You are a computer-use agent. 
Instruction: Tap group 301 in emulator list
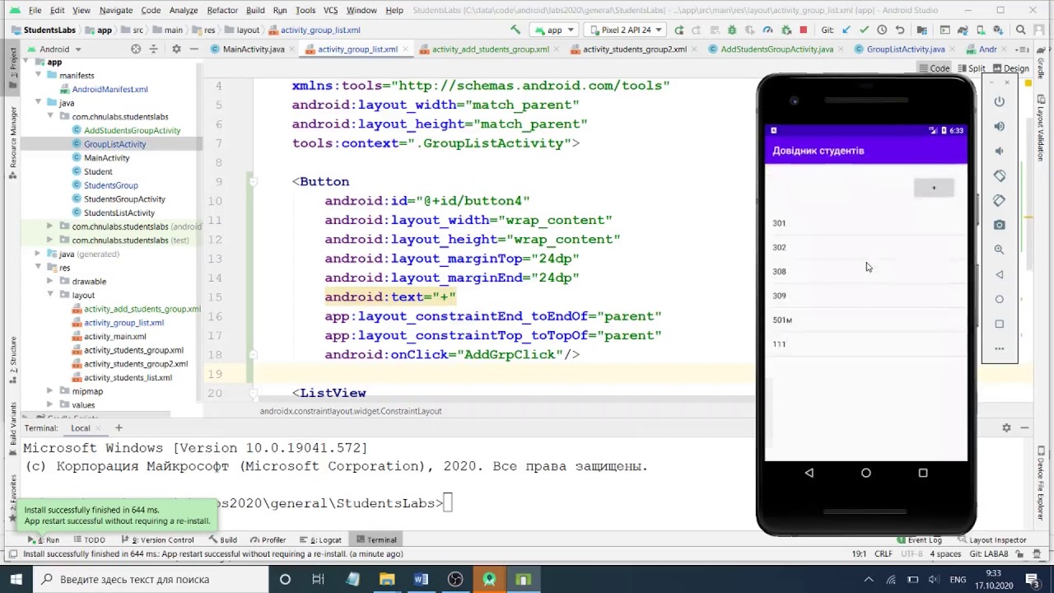865,223
